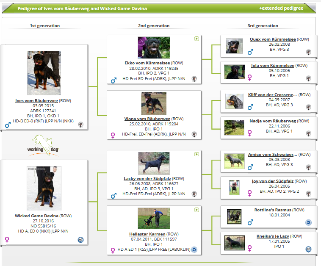The width and height of the screenshot is (321, 266).
Task: Click the female symbol on Viona vom Räuberweg
Action: pyautogui.click(x=113, y=135)
